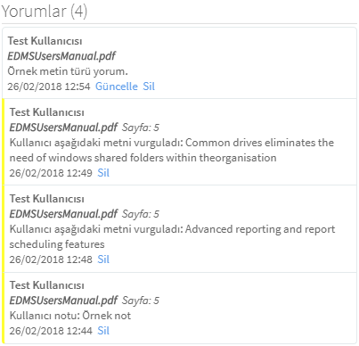Open EDMSUsersManual.pdf in the Advanced reporting comment
This screenshot has width=359, height=346.
[63, 214]
